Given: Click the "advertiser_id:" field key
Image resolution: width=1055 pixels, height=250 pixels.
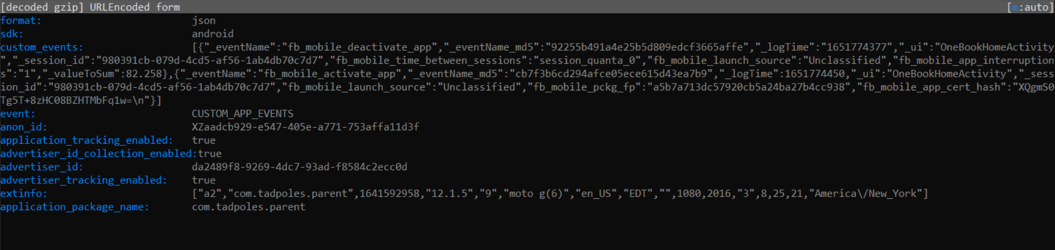Looking at the screenshot, I should tap(42, 167).
